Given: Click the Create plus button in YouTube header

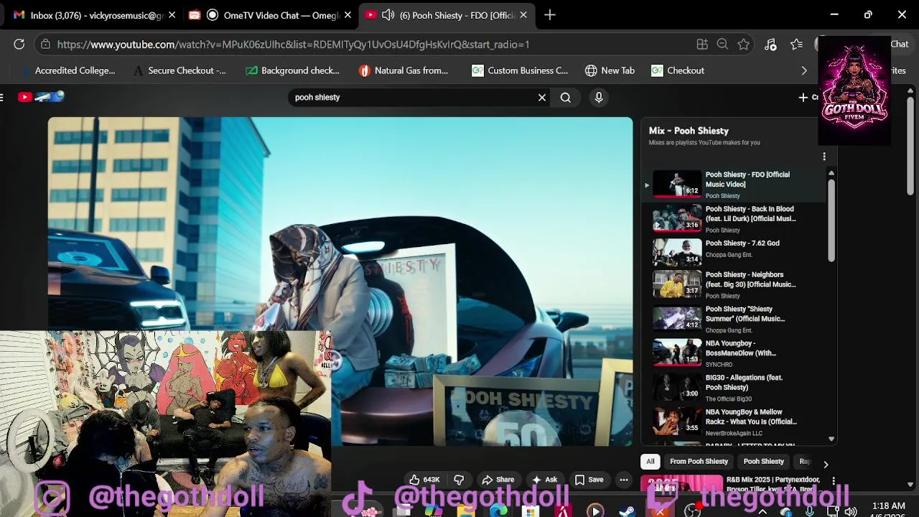Looking at the screenshot, I should 808,97.
